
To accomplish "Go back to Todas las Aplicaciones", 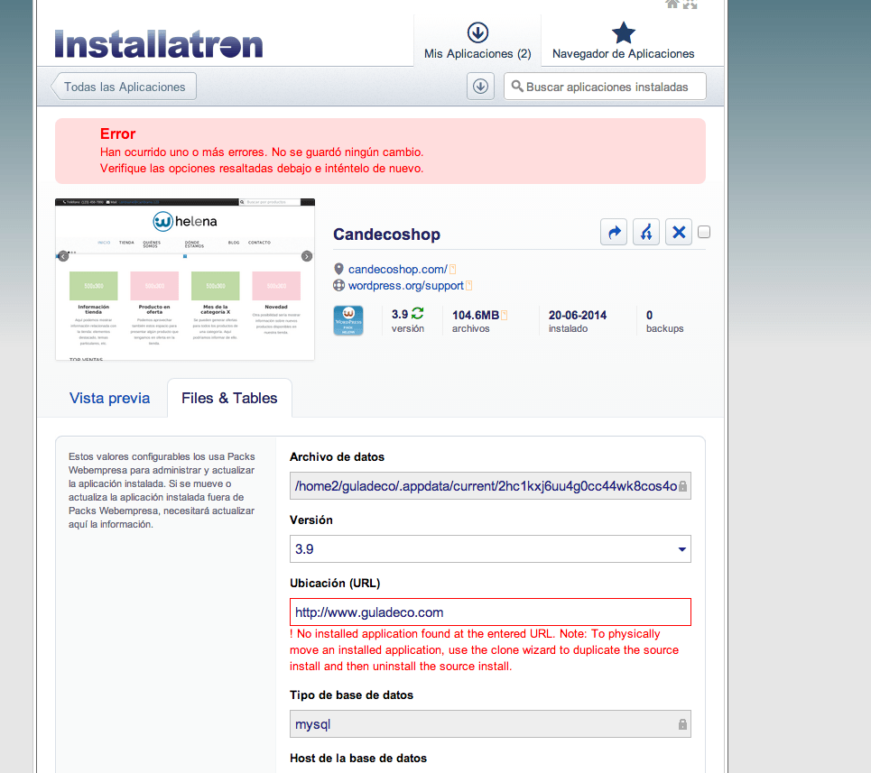I will click(x=125, y=87).
